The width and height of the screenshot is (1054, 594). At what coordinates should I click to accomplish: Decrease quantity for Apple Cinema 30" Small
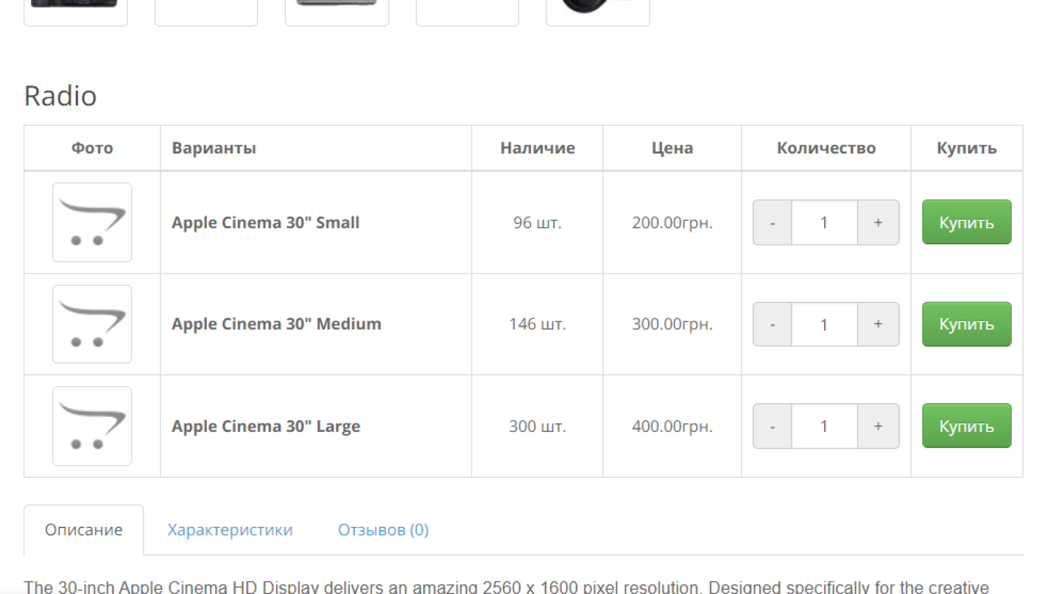772,223
